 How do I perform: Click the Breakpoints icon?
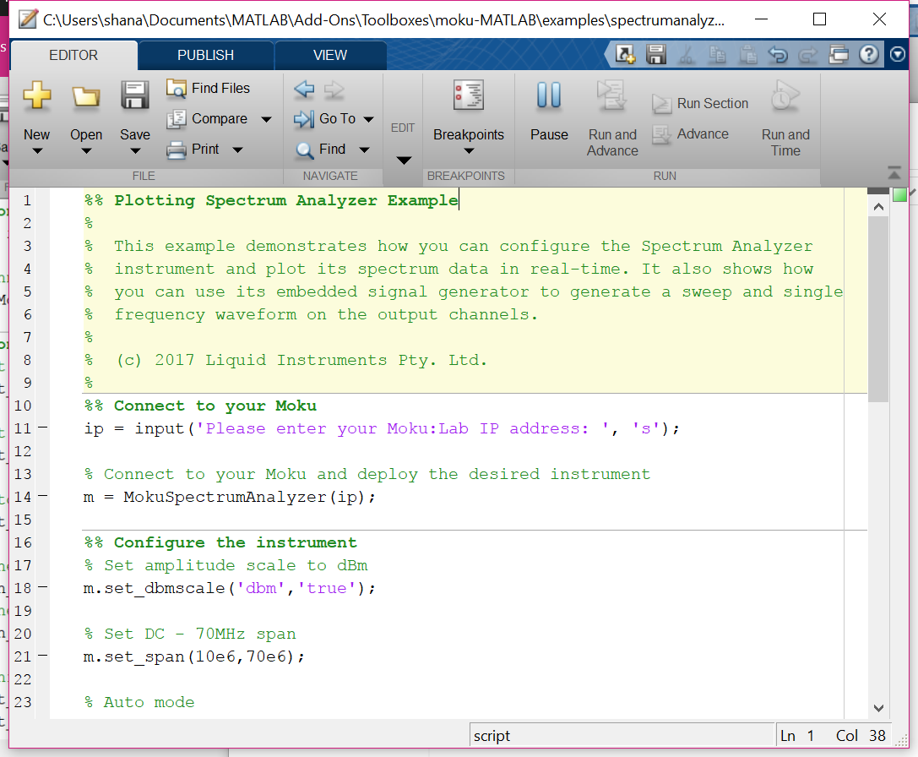click(469, 95)
